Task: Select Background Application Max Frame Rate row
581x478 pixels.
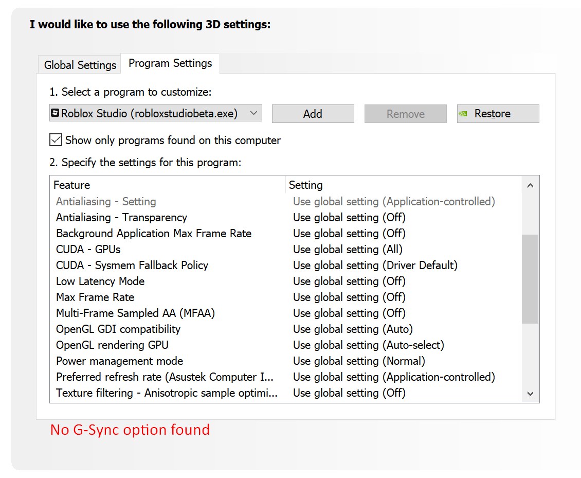Action: point(285,233)
